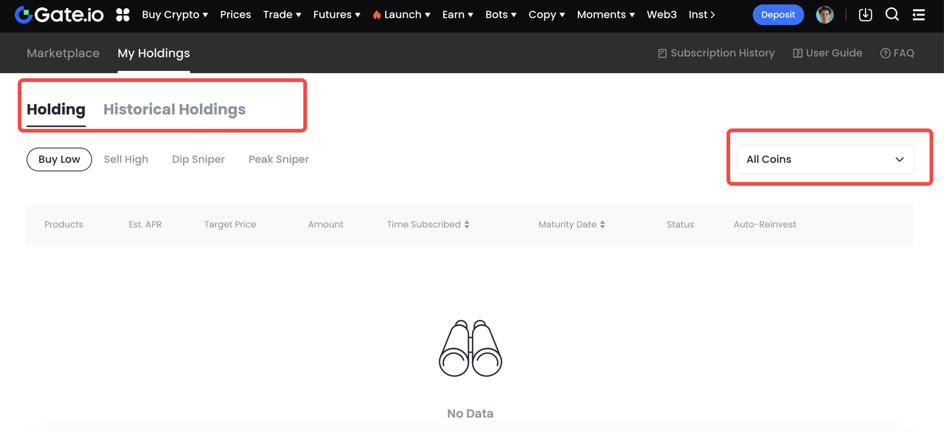944x432 pixels.
Task: Expand the Futures menu
Action: click(x=336, y=15)
